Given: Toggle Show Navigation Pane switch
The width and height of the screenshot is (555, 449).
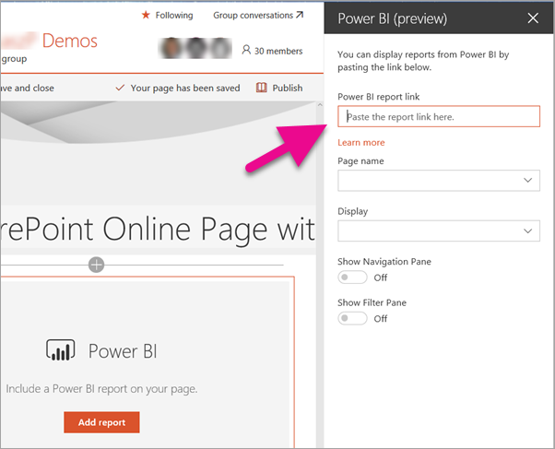Looking at the screenshot, I should coord(352,278).
